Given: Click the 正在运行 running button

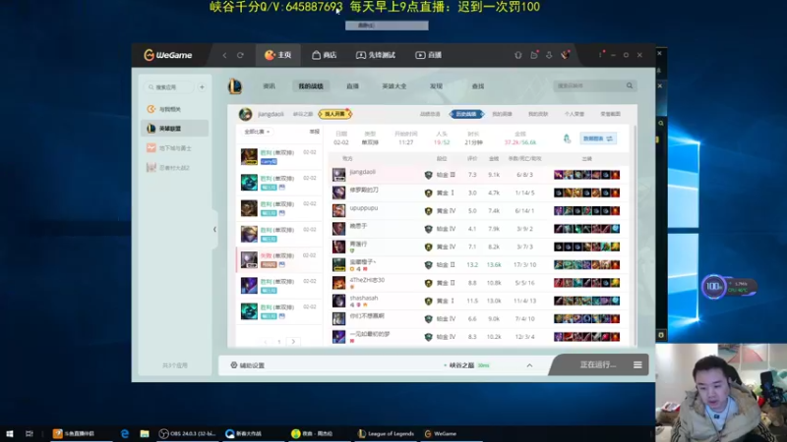Looking at the screenshot, I should click(598, 364).
